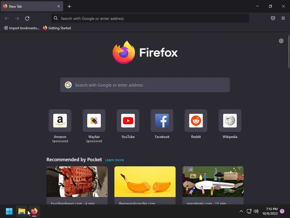The height and width of the screenshot is (218, 290).
Task: Open the Wikipedia shortcut tile
Action: pos(230,121)
